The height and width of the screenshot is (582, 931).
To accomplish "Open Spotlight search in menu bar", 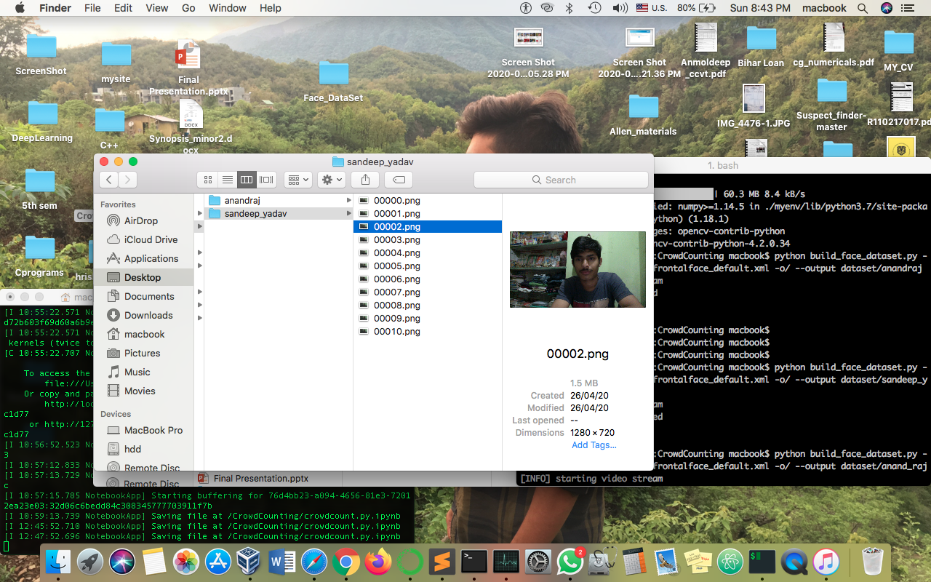I will (x=863, y=8).
